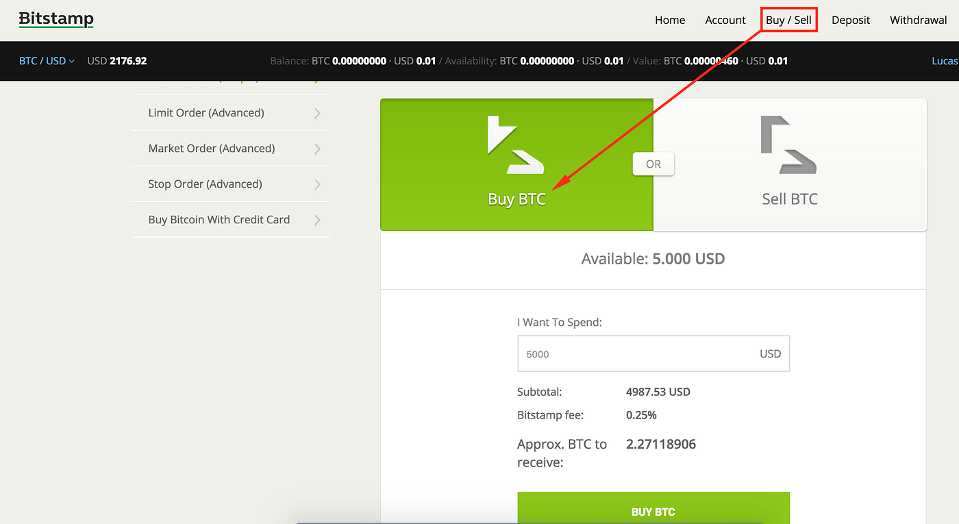Click the I Want To Spend label
The image size is (959, 524).
(560, 322)
